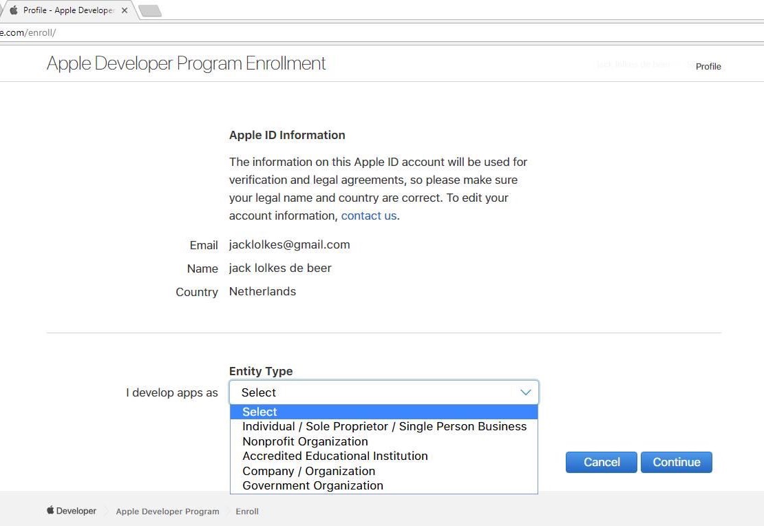Follow the contact us link
The width and height of the screenshot is (764, 526).
coord(369,215)
